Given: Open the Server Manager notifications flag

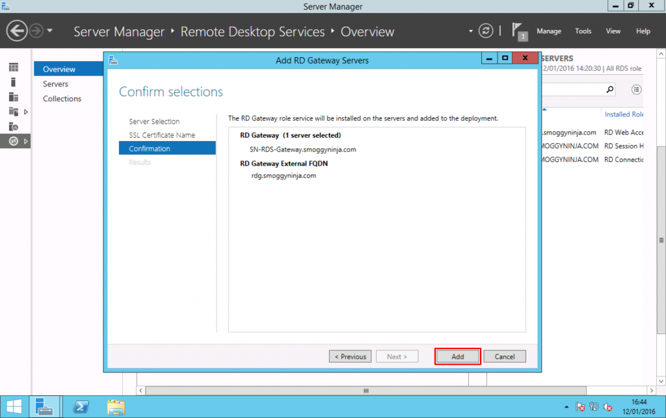Looking at the screenshot, I should tap(518, 31).
